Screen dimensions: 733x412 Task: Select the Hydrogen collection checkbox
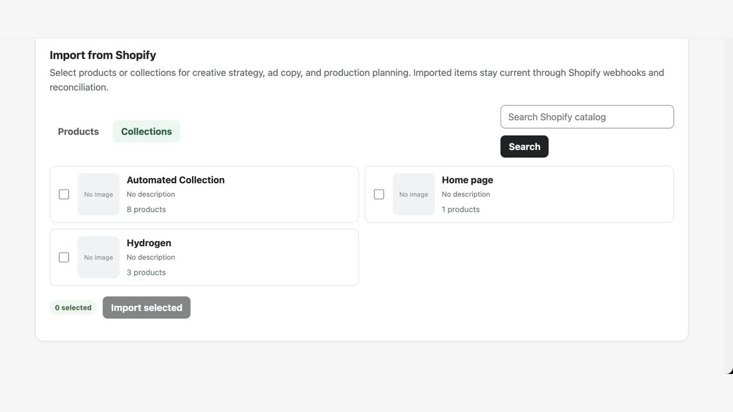point(64,257)
